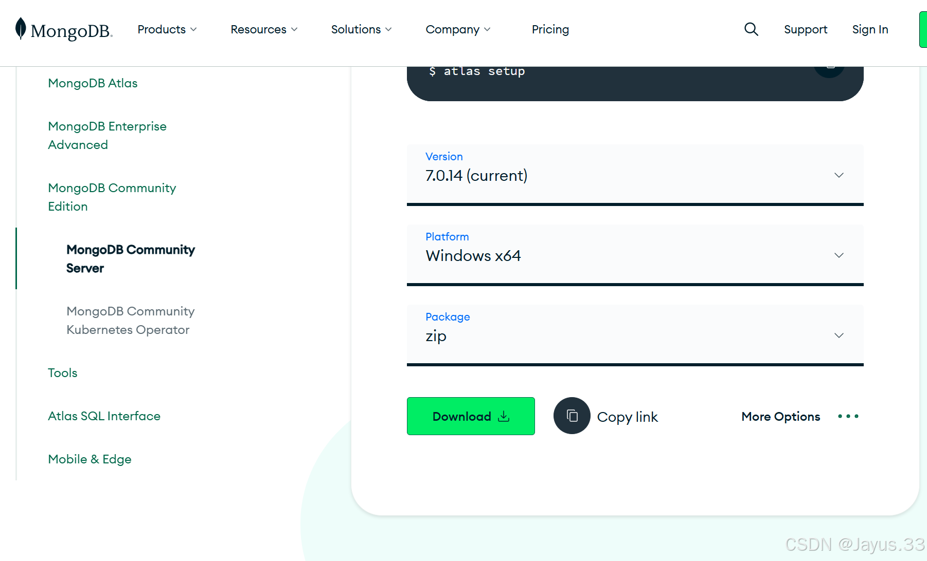The height and width of the screenshot is (561, 927).
Task: Open the Version dropdown showing 7.0.14
Action: point(635,175)
